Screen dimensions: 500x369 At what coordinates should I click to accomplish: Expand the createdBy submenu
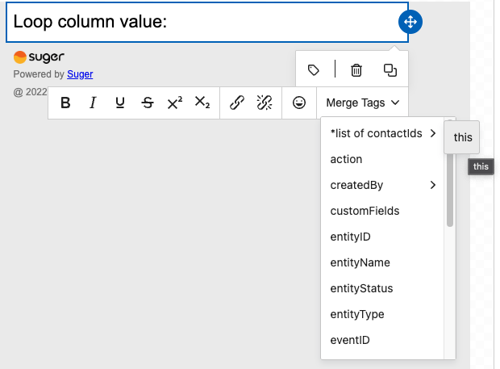coord(383,185)
